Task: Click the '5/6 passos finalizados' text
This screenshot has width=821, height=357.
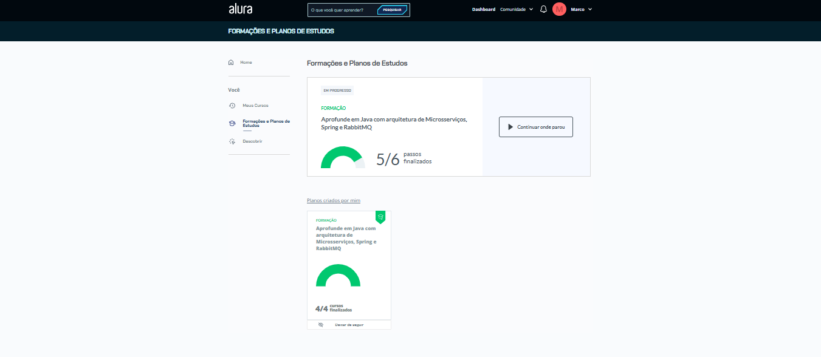Action: [404, 158]
